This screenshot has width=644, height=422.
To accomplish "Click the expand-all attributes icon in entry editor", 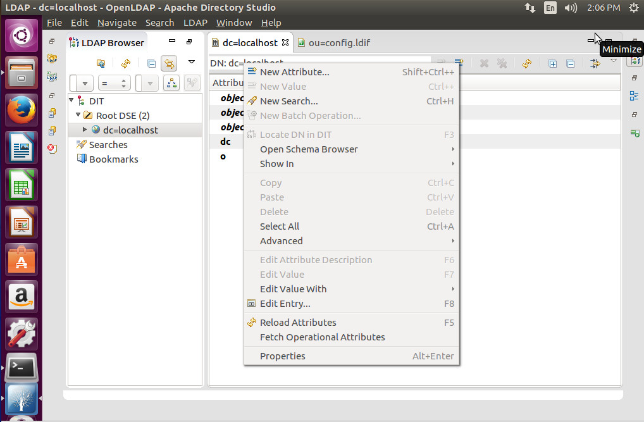I will point(552,63).
